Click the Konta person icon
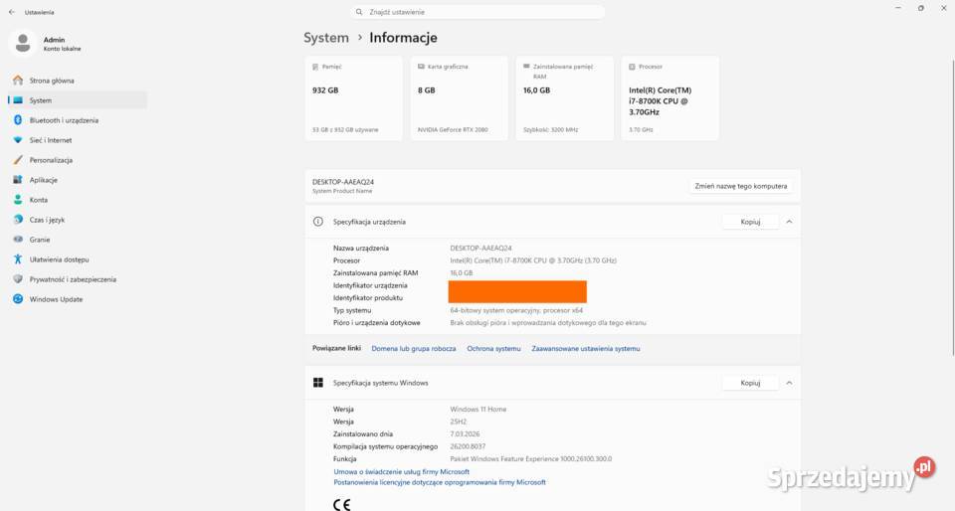955x511 pixels. tap(18, 200)
